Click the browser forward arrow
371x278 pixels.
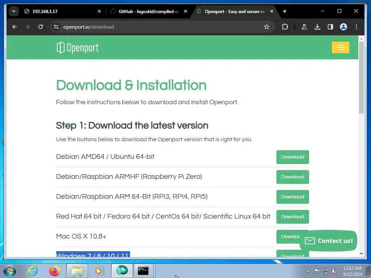coord(28,27)
